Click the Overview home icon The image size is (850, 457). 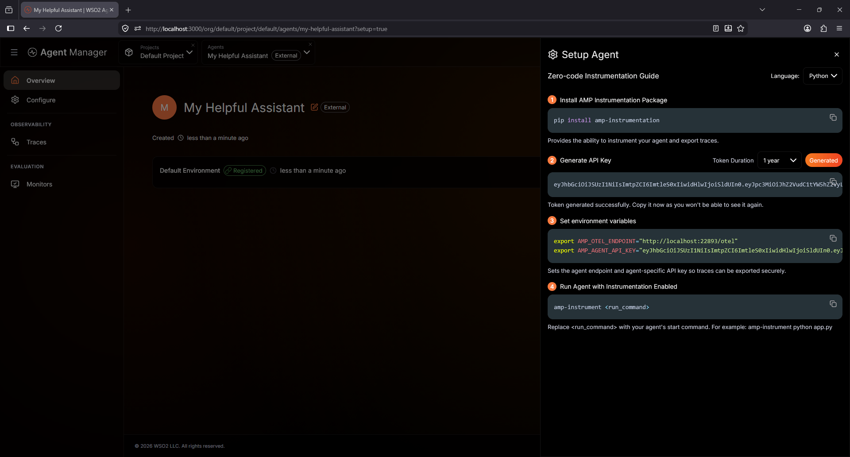click(x=15, y=80)
